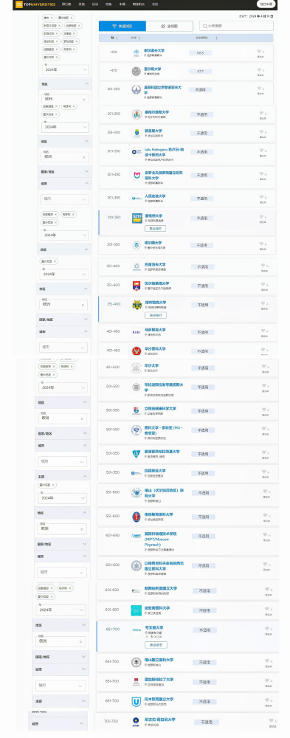Click the more details button in the highlighted 651-700 row
290x738 pixels.
tap(156, 645)
